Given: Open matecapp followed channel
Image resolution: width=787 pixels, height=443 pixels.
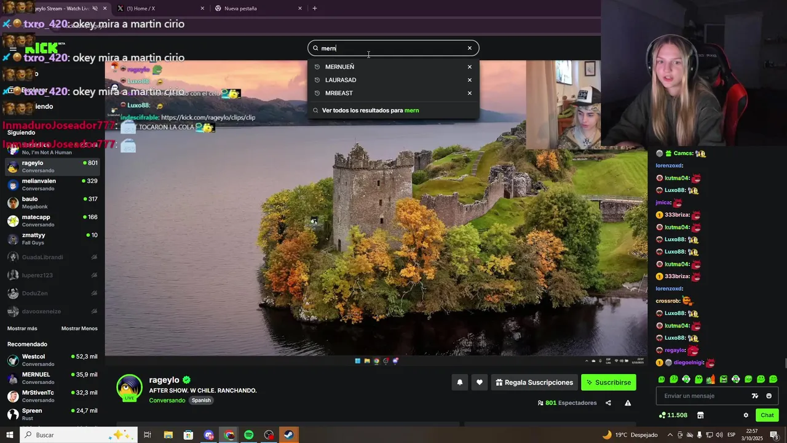Looking at the screenshot, I should tap(52, 221).
